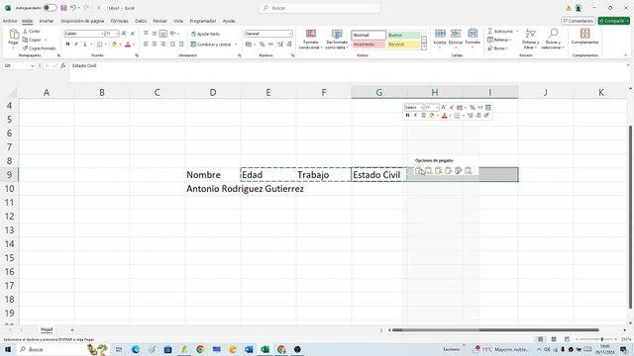Choose the Paste Link icon in paste options
Viewport: 634px width, 356px height.
tap(469, 170)
